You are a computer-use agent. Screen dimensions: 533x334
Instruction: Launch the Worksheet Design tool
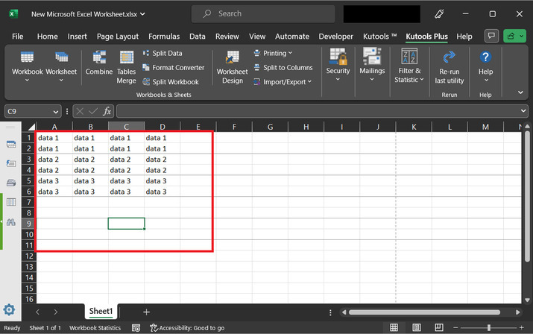point(232,67)
